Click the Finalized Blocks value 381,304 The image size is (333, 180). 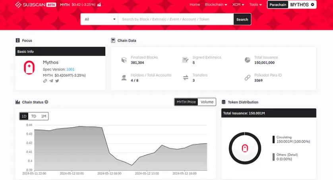(x=137, y=63)
